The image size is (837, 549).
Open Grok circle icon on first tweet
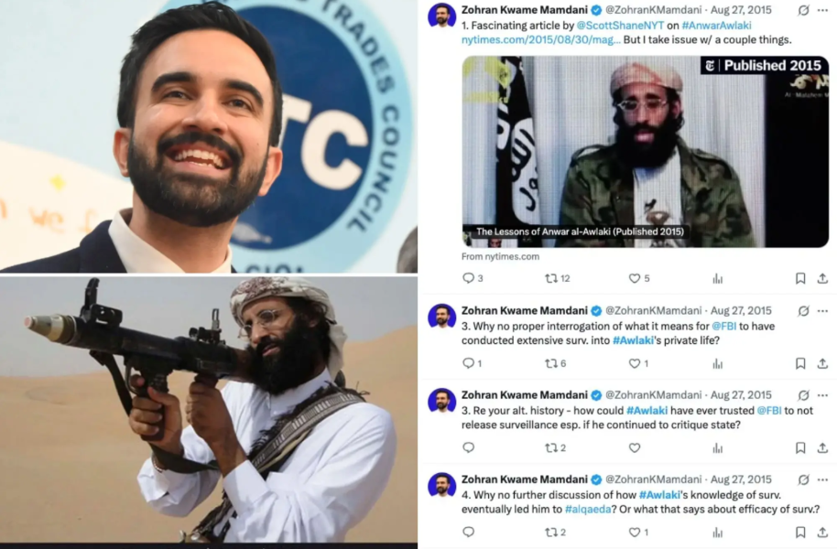pos(803,10)
